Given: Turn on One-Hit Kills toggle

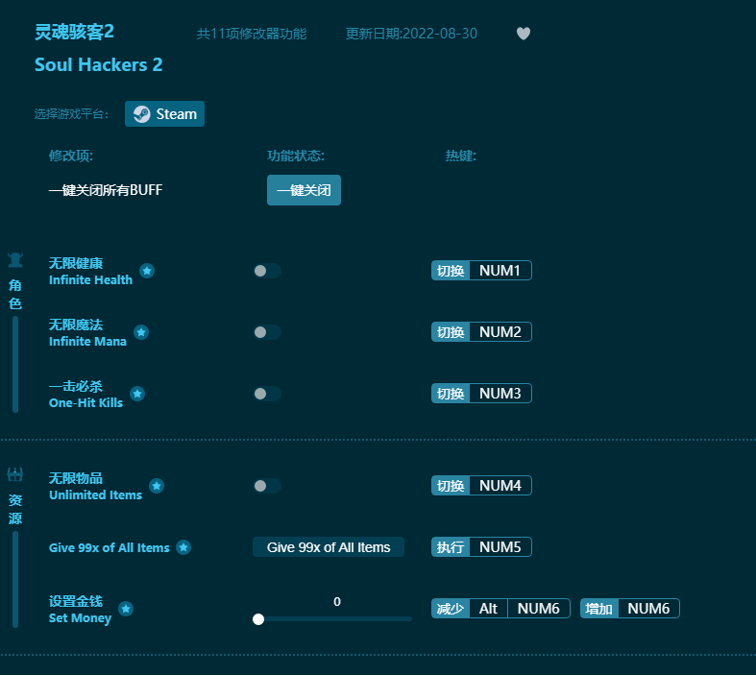Looking at the screenshot, I should pyautogui.click(x=267, y=394).
